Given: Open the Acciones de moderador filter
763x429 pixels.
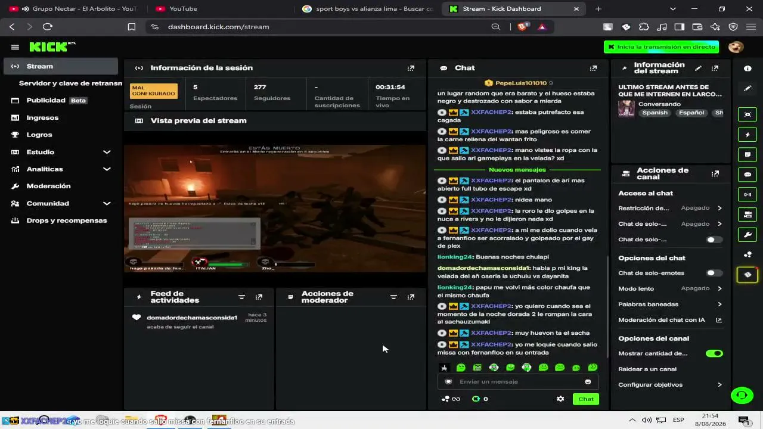Looking at the screenshot, I should click(393, 297).
